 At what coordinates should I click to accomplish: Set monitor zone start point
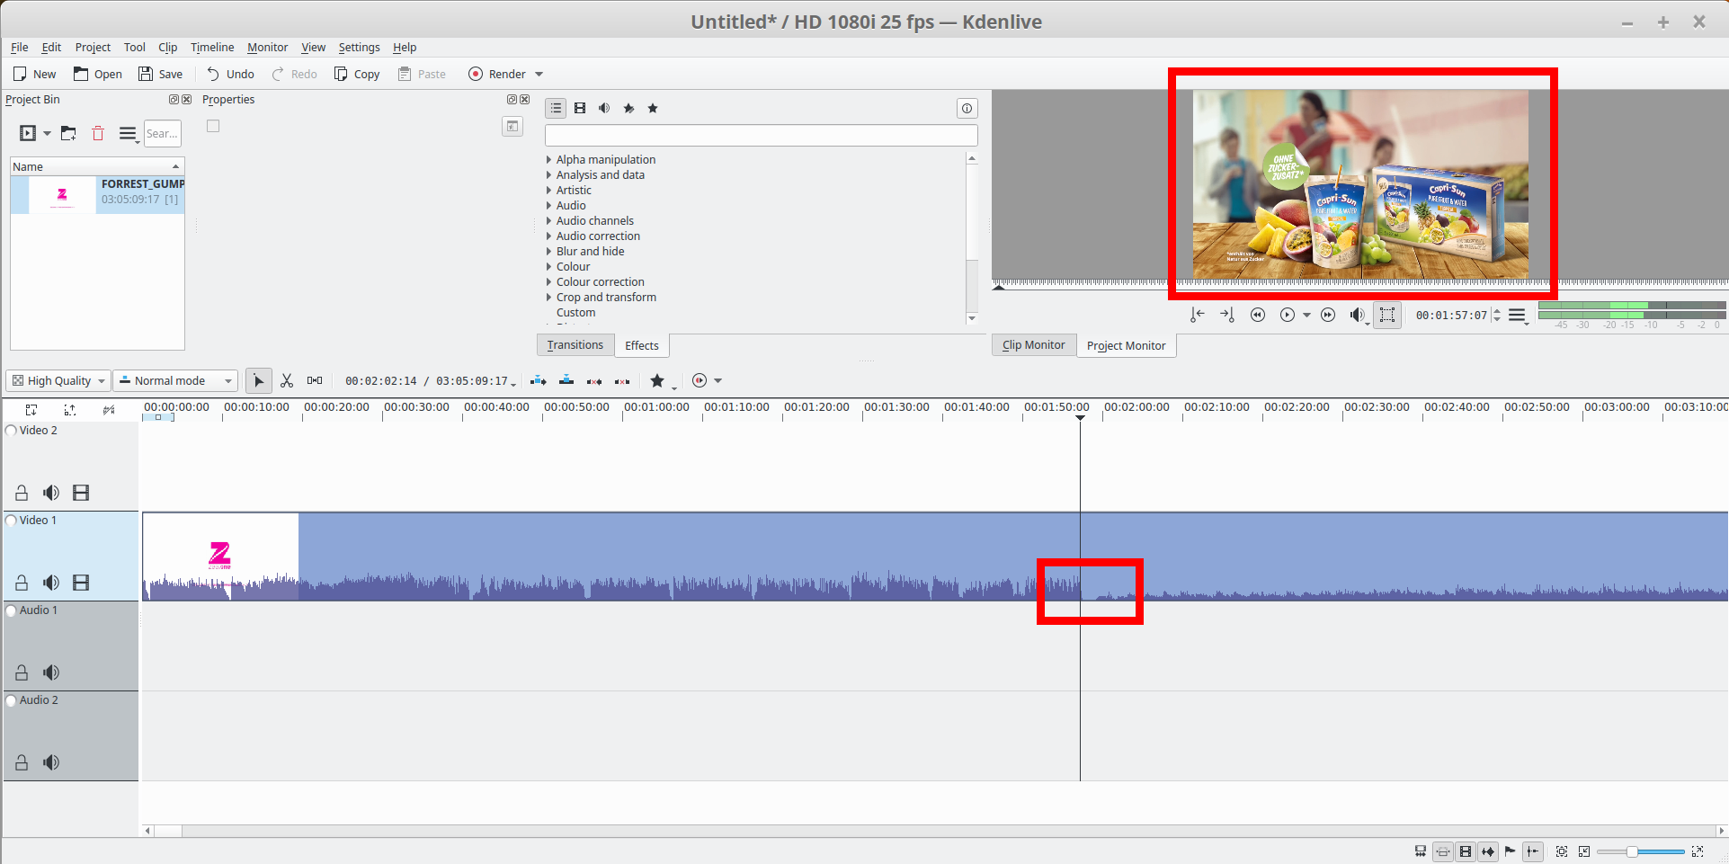(x=1197, y=315)
